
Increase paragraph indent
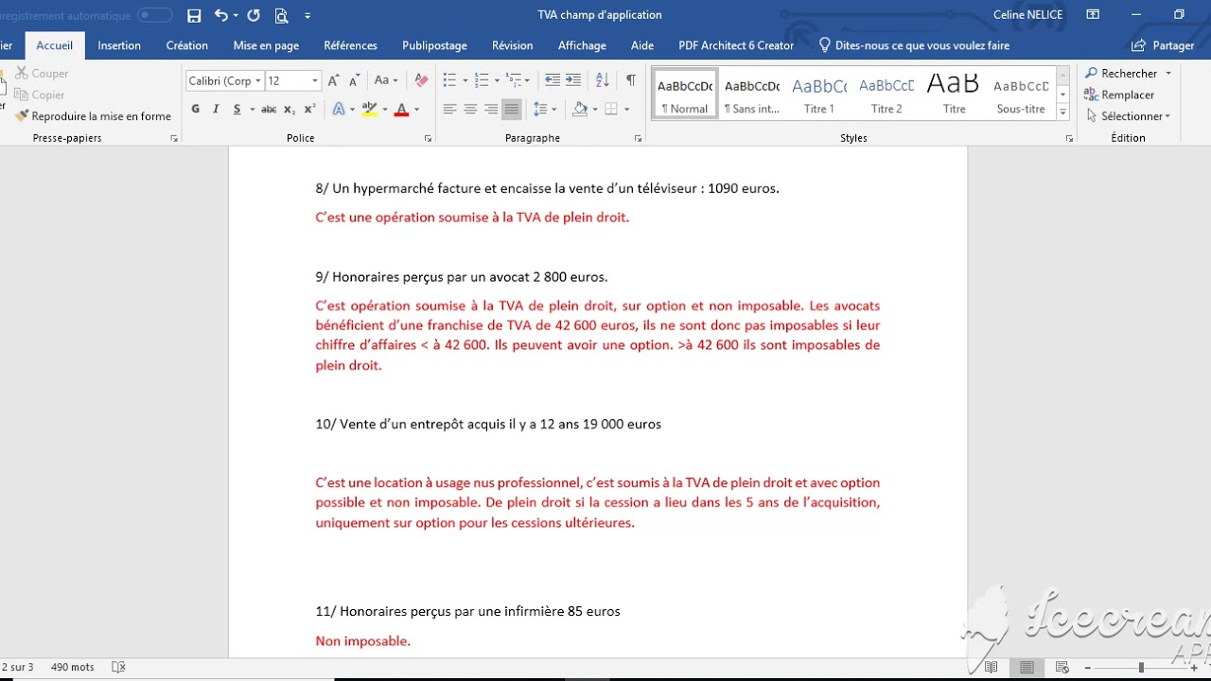click(574, 81)
